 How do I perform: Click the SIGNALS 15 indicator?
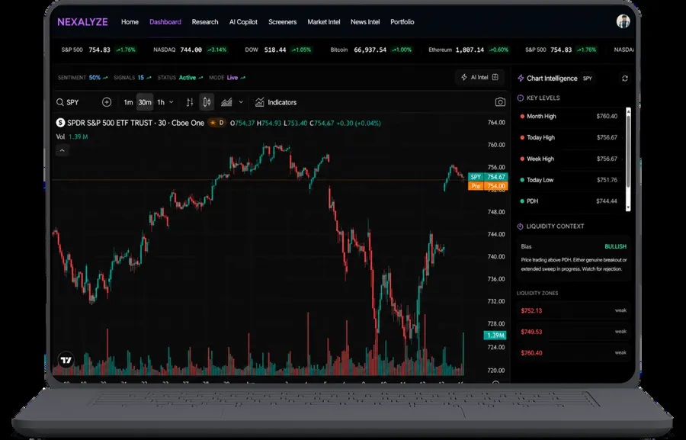(133, 78)
